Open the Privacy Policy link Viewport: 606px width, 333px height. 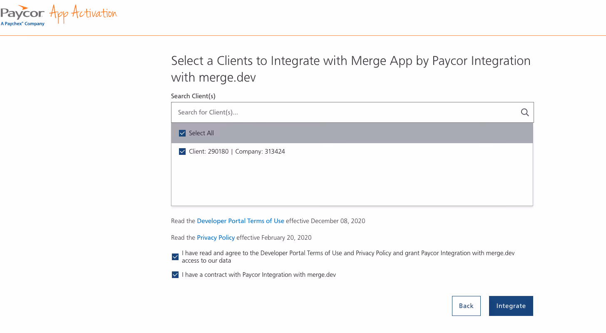(x=216, y=237)
